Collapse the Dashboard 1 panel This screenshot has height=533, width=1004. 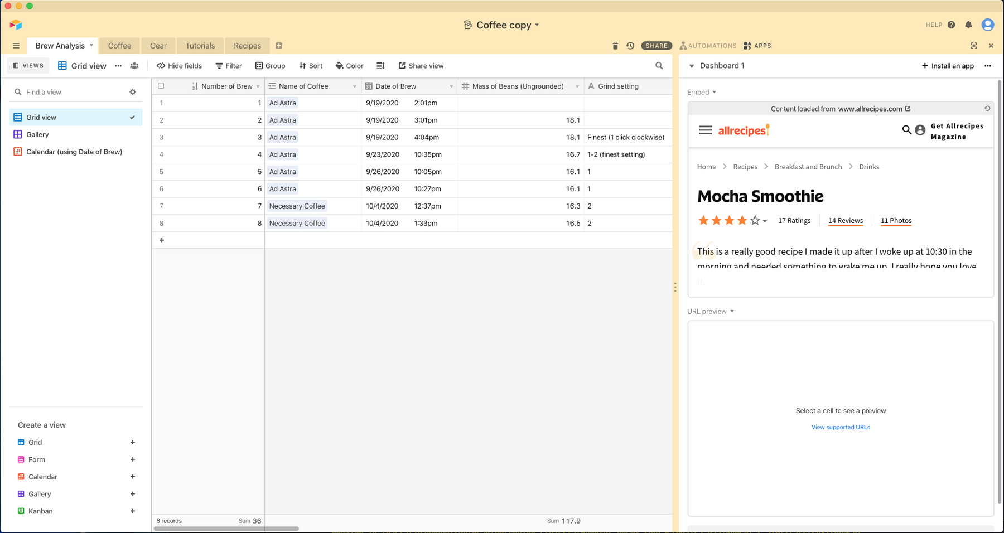(692, 66)
